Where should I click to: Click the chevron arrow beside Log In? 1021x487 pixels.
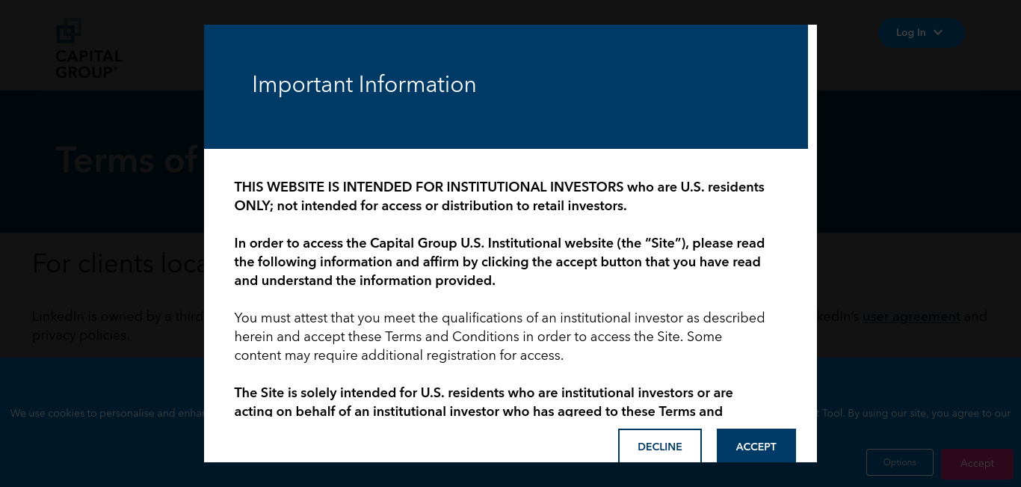coord(938,33)
